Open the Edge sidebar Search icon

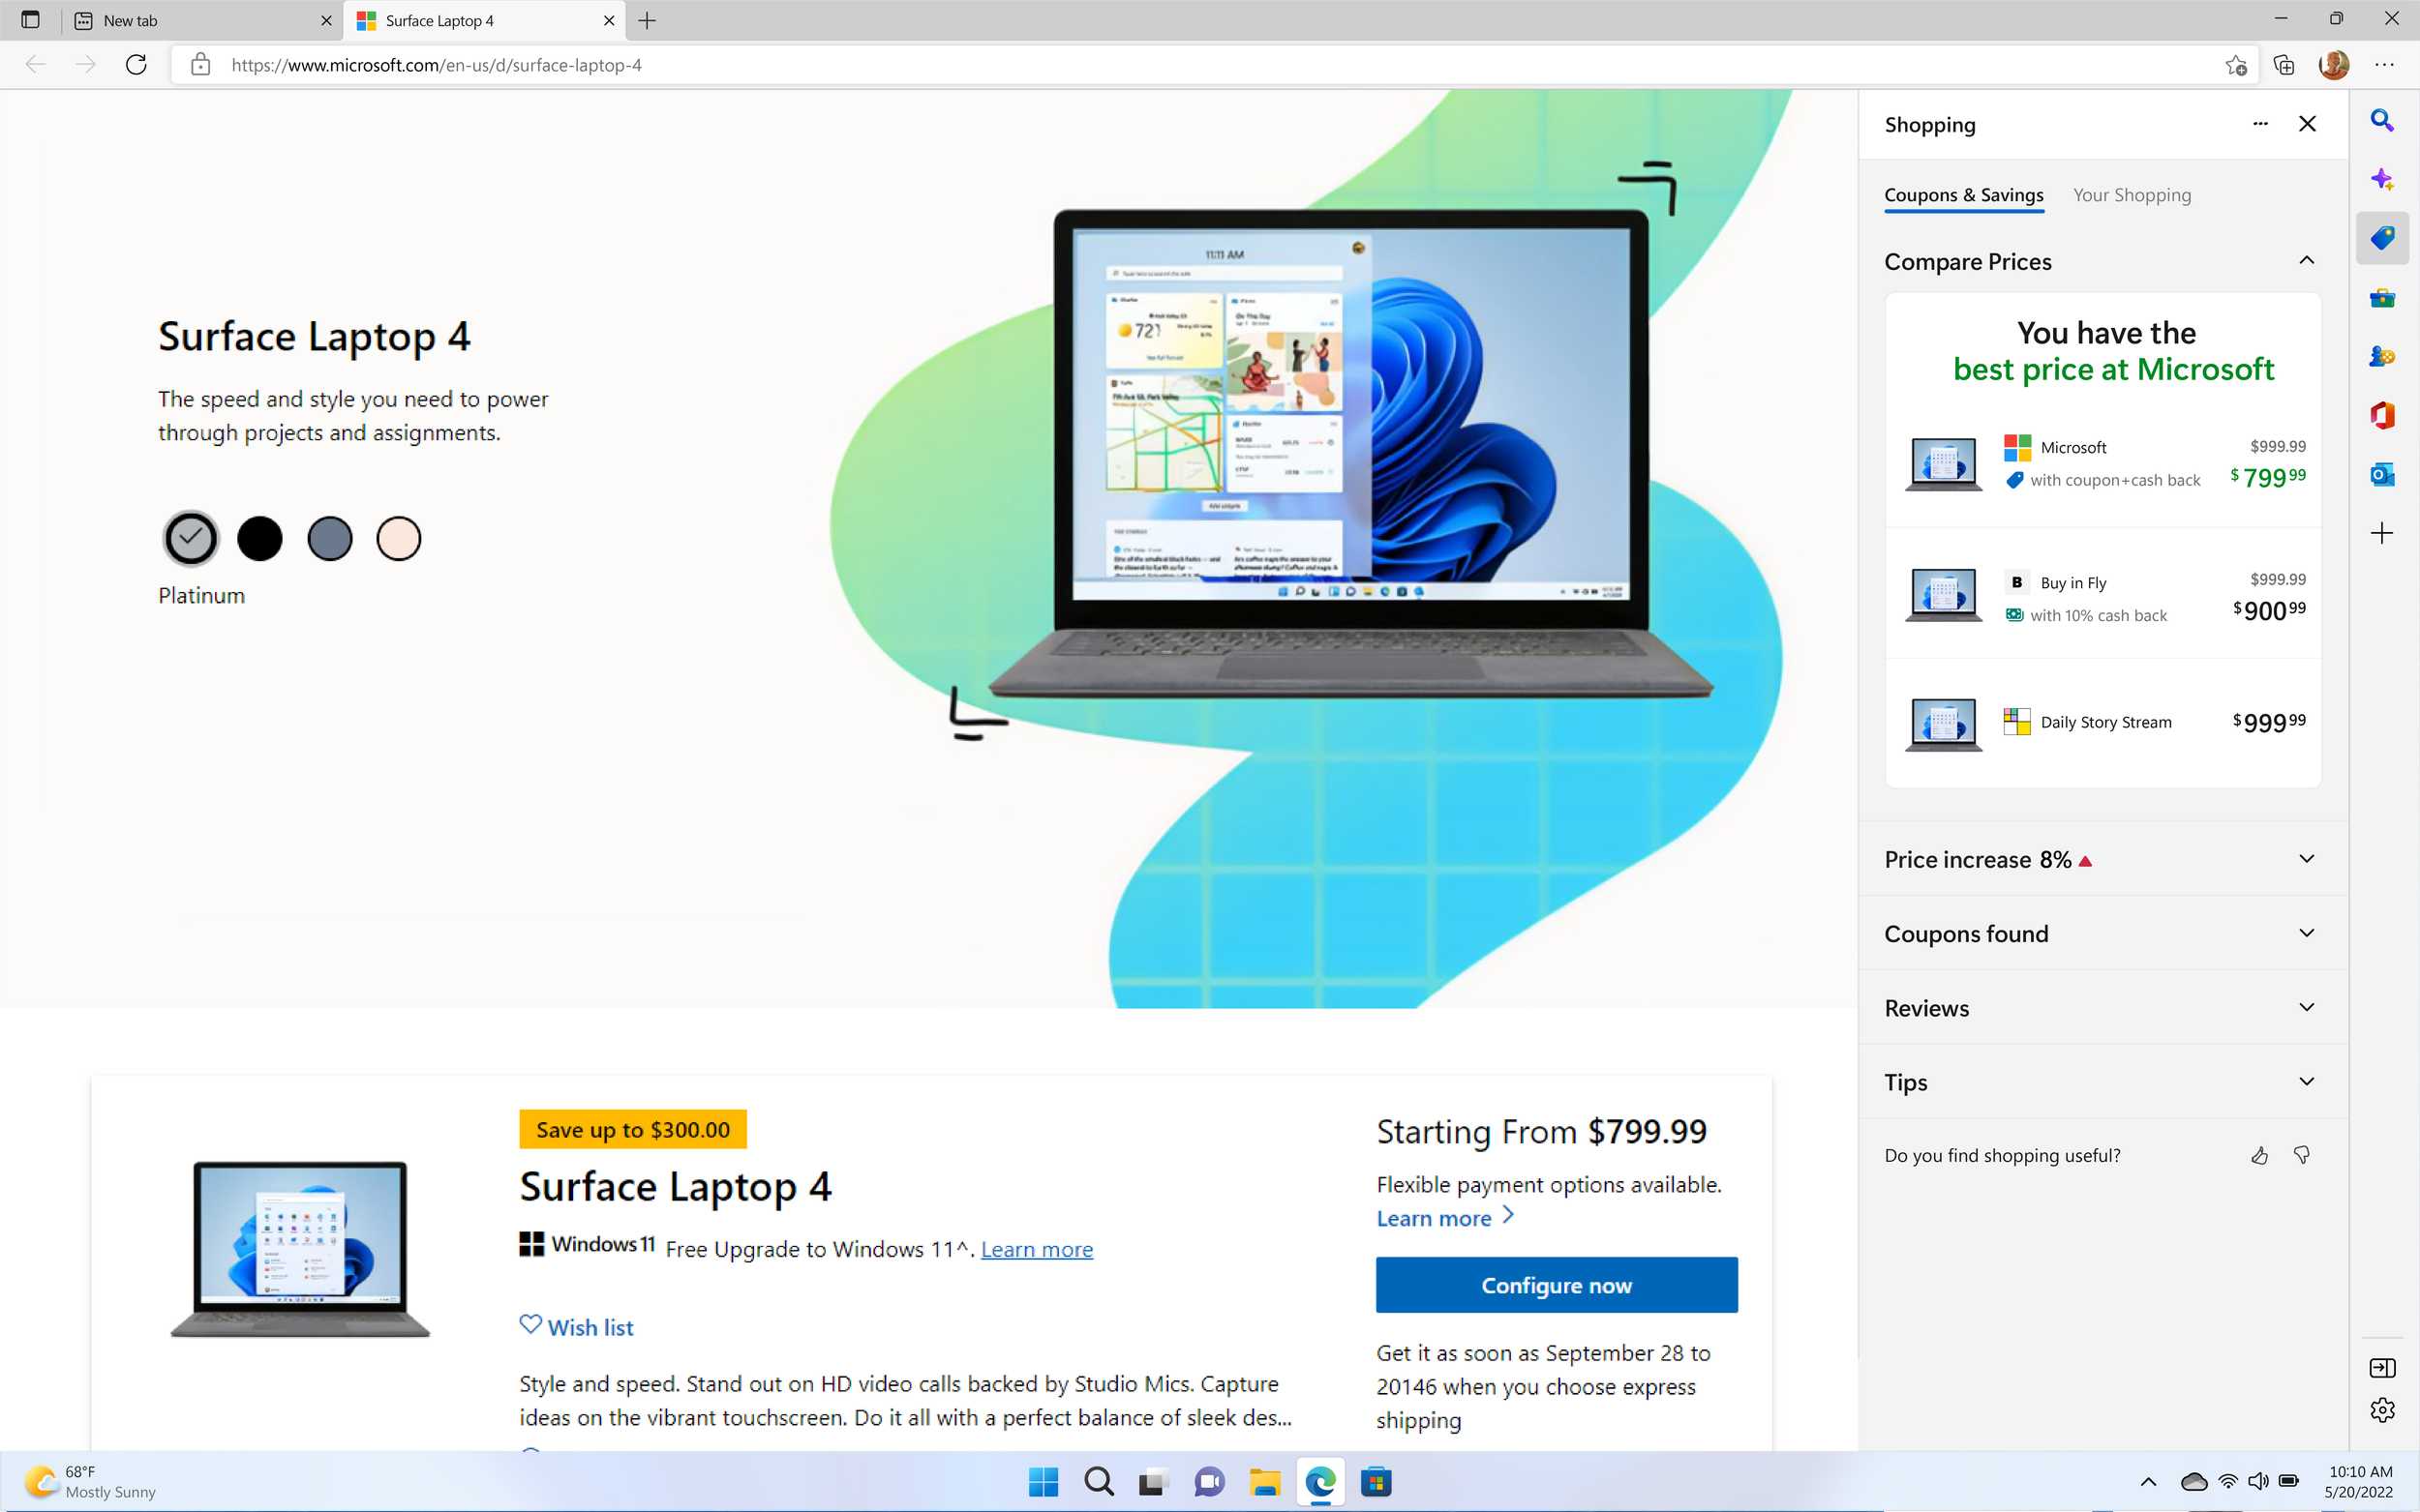[2382, 121]
